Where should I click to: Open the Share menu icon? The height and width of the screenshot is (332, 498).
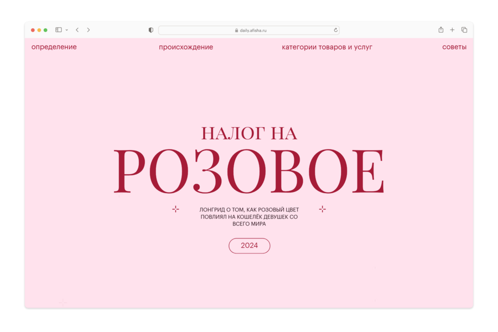441,29
